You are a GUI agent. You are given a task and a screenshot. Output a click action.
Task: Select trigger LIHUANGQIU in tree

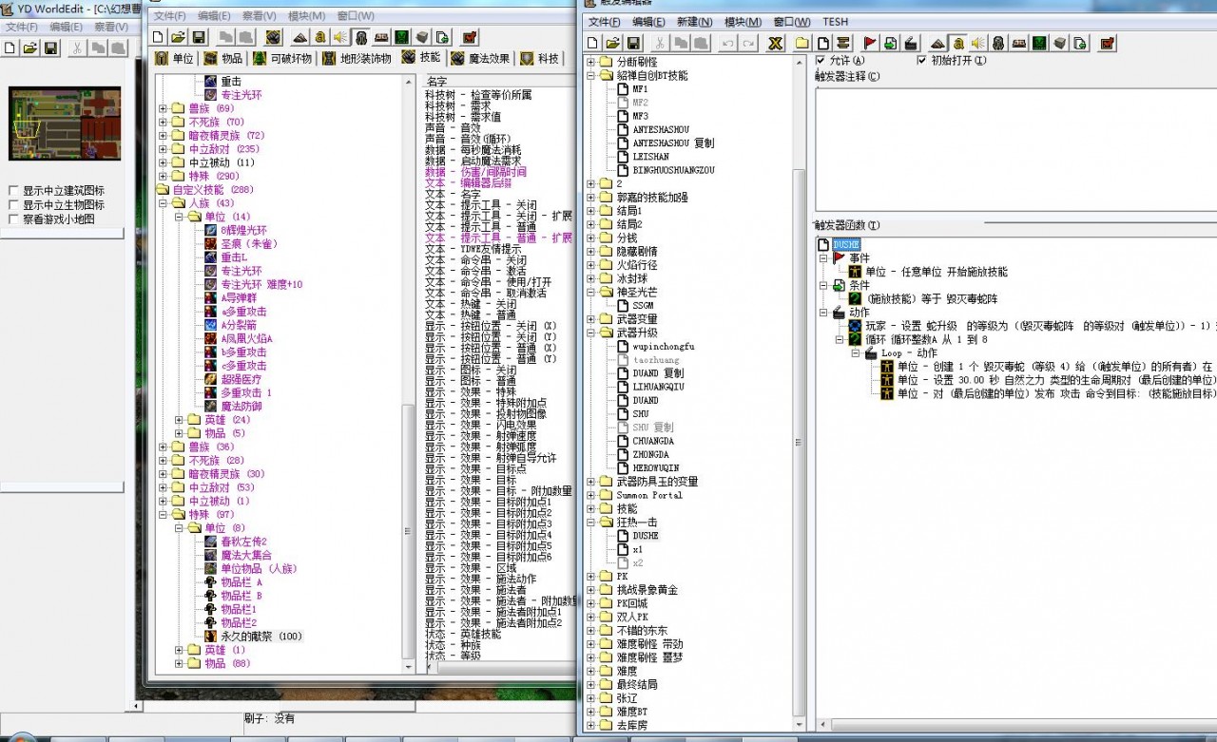(658, 387)
